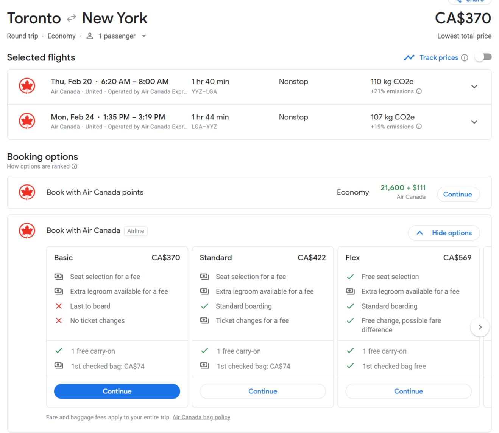
Task: Click the Track prices info icon
Action: point(465,58)
